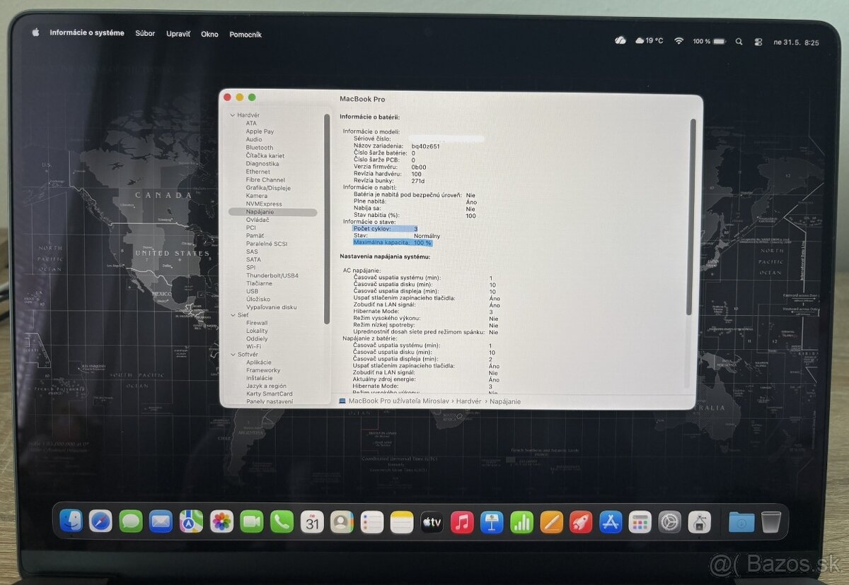The height and width of the screenshot is (585, 849).
Task: Select Pamäť in the sidebar
Action: pyautogui.click(x=255, y=236)
